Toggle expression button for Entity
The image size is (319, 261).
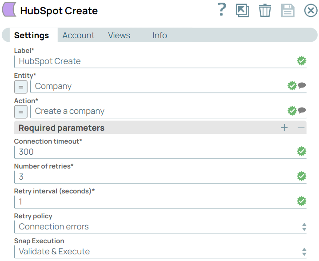click(x=21, y=87)
